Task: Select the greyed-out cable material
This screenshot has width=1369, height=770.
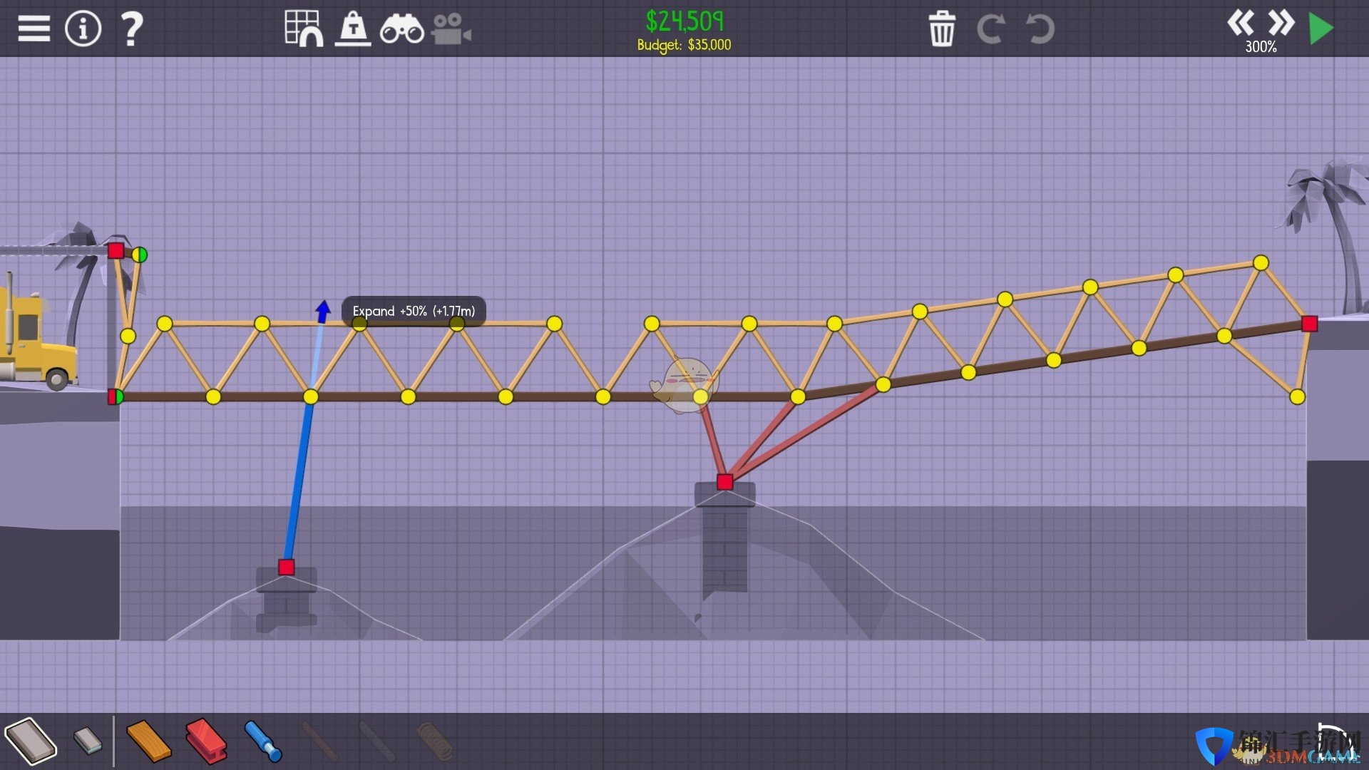Action: point(377,741)
